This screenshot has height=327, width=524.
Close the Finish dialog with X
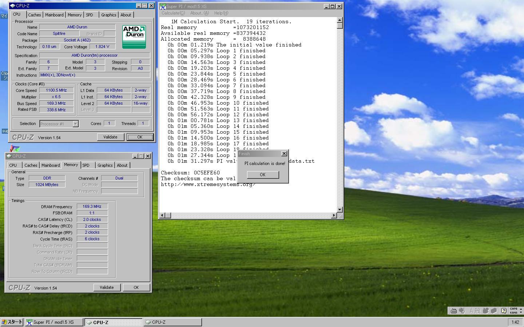284,154
